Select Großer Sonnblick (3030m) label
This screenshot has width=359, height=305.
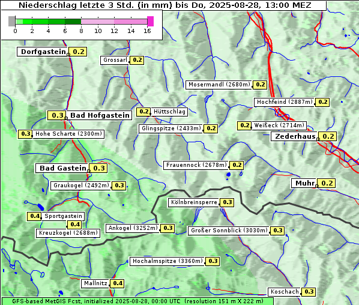229,231
